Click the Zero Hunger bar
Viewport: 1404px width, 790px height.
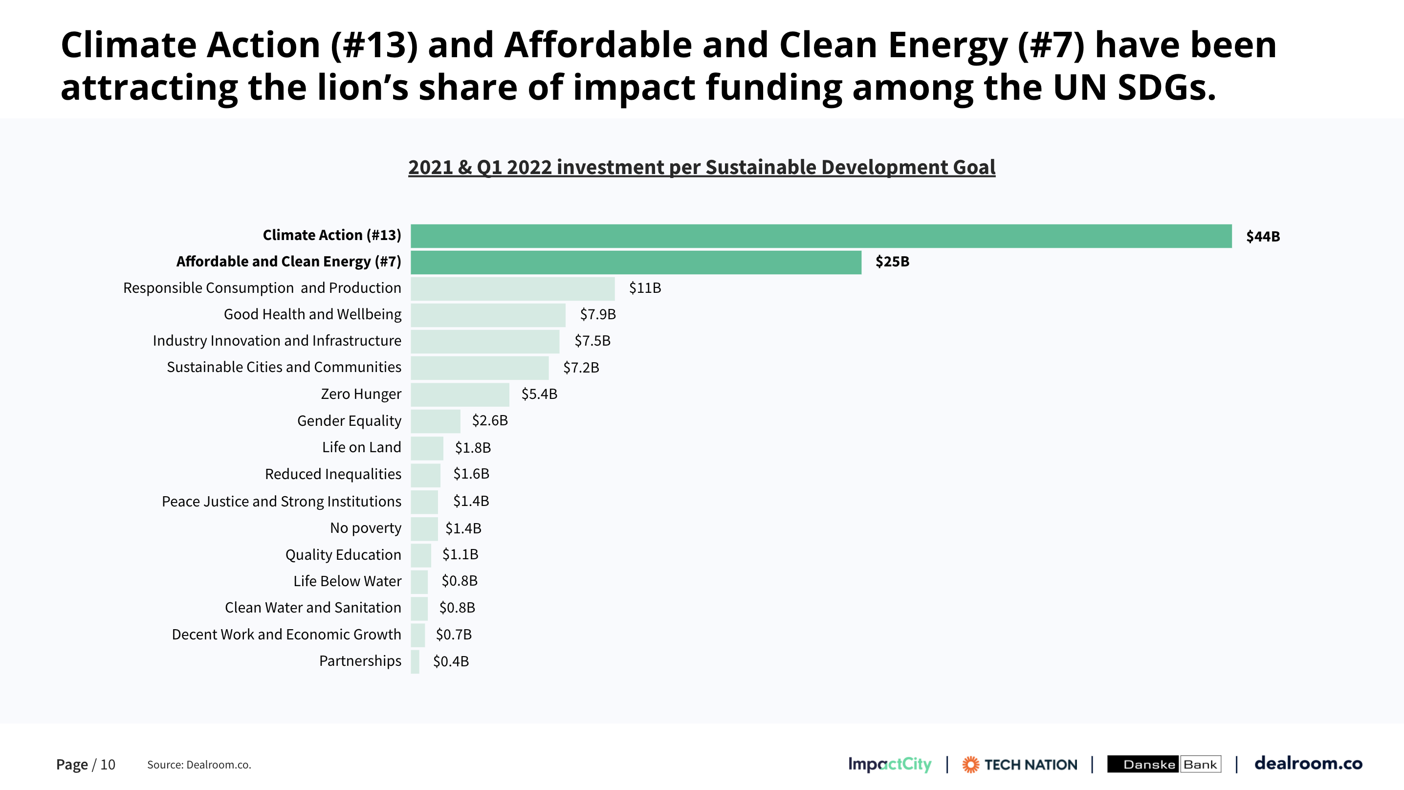pyautogui.click(x=460, y=394)
